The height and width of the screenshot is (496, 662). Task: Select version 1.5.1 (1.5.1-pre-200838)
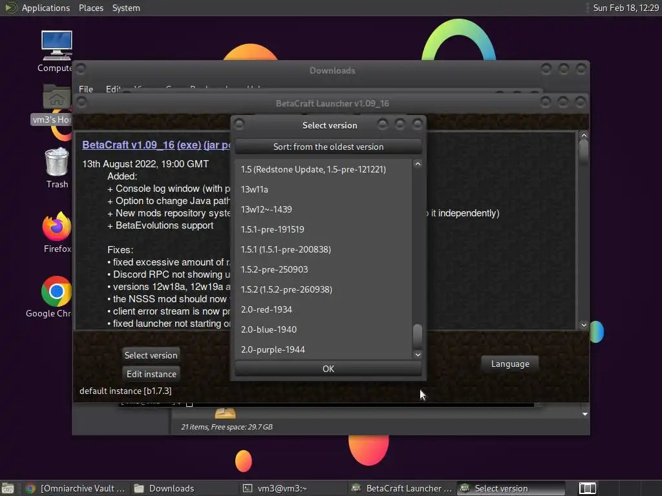(323, 249)
